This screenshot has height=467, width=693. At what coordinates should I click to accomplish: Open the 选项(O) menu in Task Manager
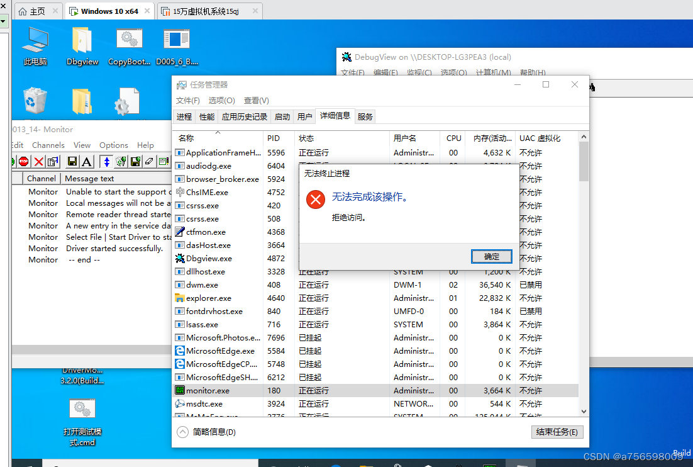click(221, 100)
